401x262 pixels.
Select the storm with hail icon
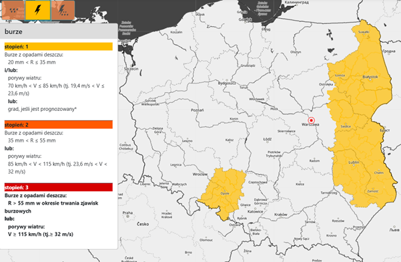tap(63, 10)
